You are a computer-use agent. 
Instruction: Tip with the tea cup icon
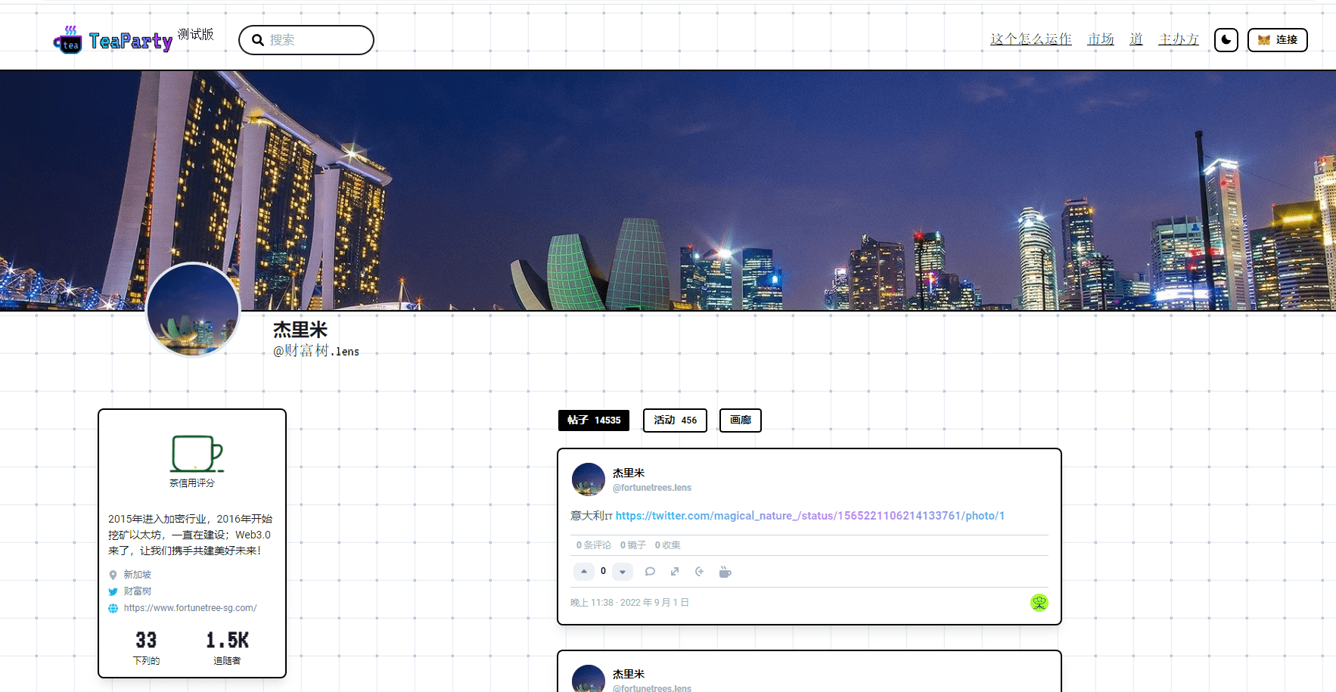point(725,572)
